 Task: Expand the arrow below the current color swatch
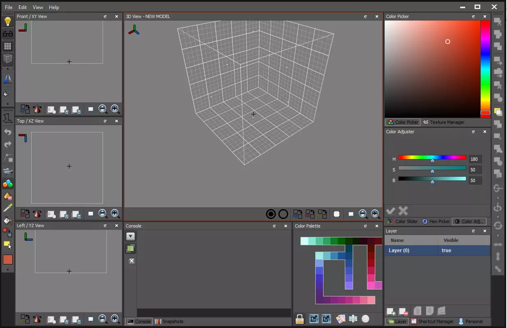point(7,269)
